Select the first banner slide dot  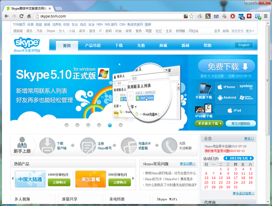click(67, 125)
